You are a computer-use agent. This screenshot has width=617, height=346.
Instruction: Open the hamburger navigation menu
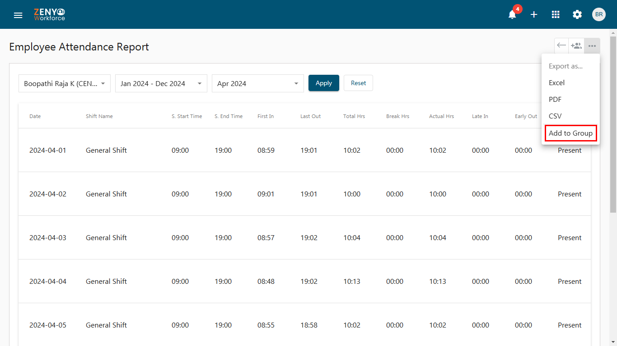(x=18, y=15)
